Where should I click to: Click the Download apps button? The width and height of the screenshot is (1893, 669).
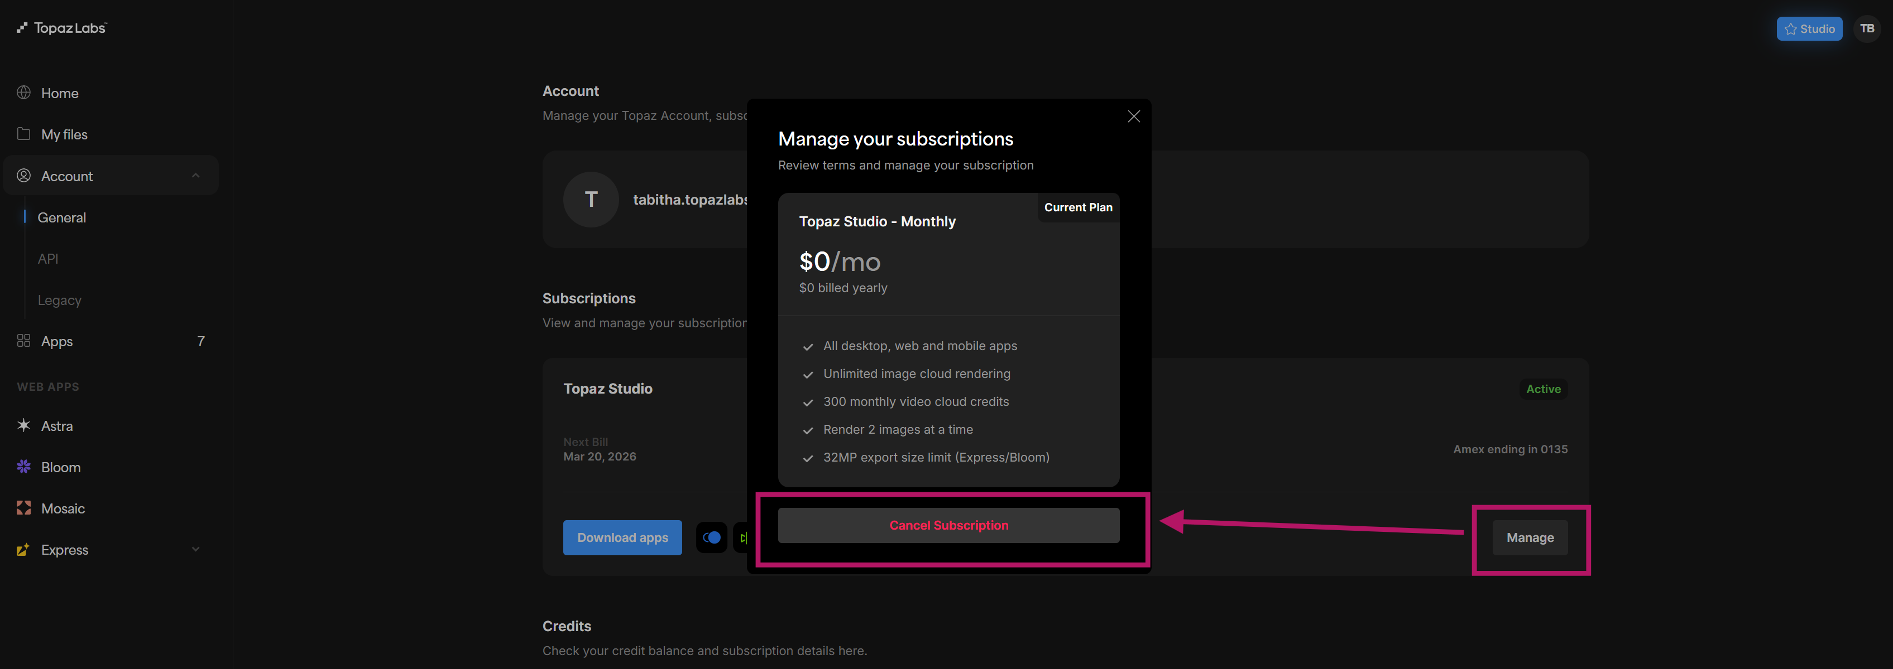[622, 537]
